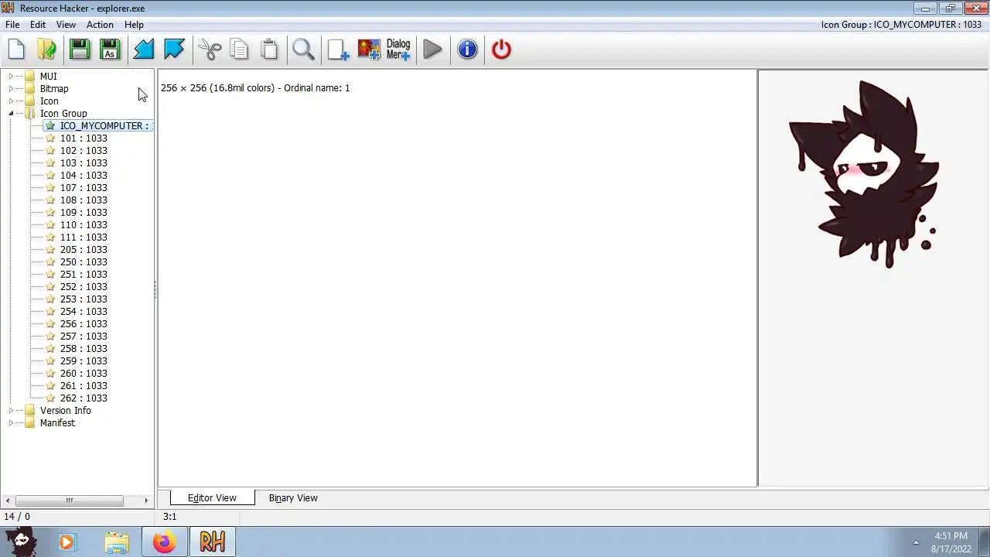Viewport: 990px width, 557px height.
Task: Expand the Manifest tree node
Action: (11, 422)
